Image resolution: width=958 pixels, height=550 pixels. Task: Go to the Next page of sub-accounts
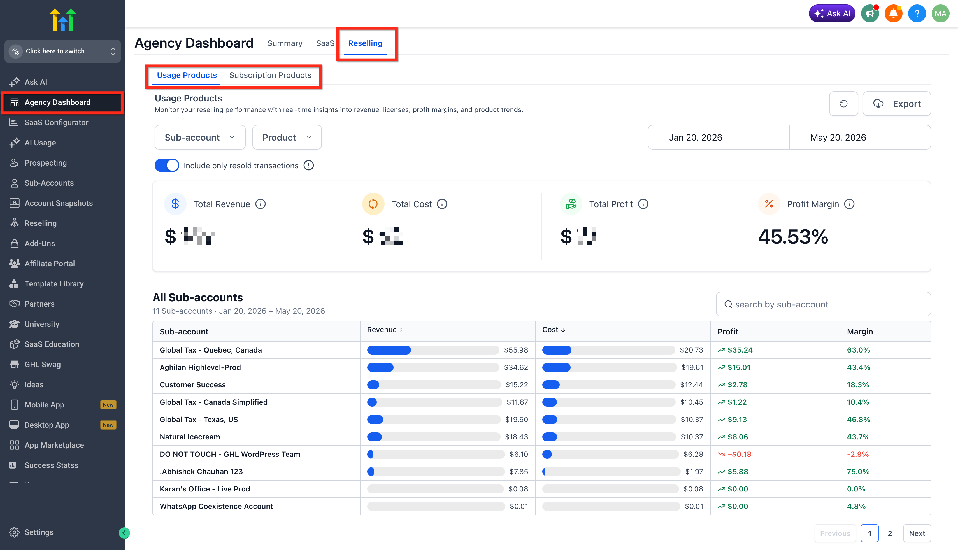click(917, 533)
